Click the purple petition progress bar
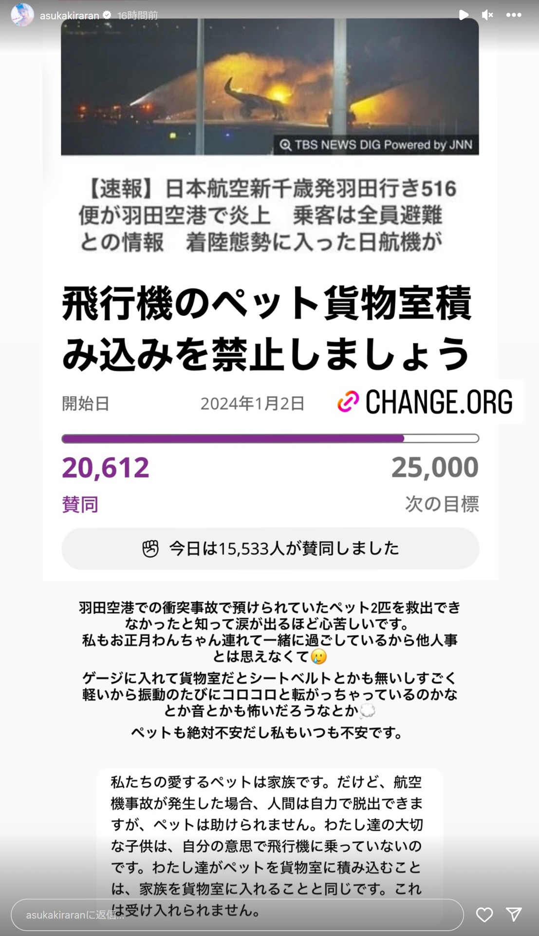Image resolution: width=539 pixels, height=936 pixels. (270, 439)
